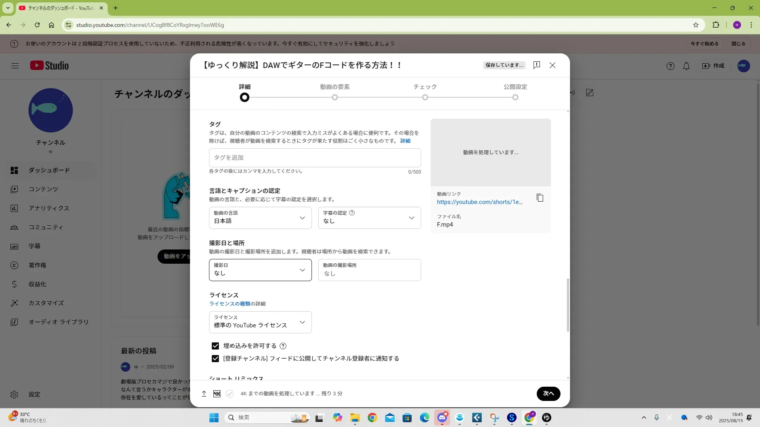
Task: Open the 字幕の認定 dropdown
Action: pos(369,218)
